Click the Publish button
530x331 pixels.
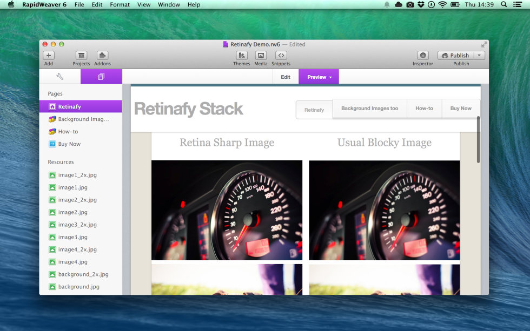click(x=455, y=55)
